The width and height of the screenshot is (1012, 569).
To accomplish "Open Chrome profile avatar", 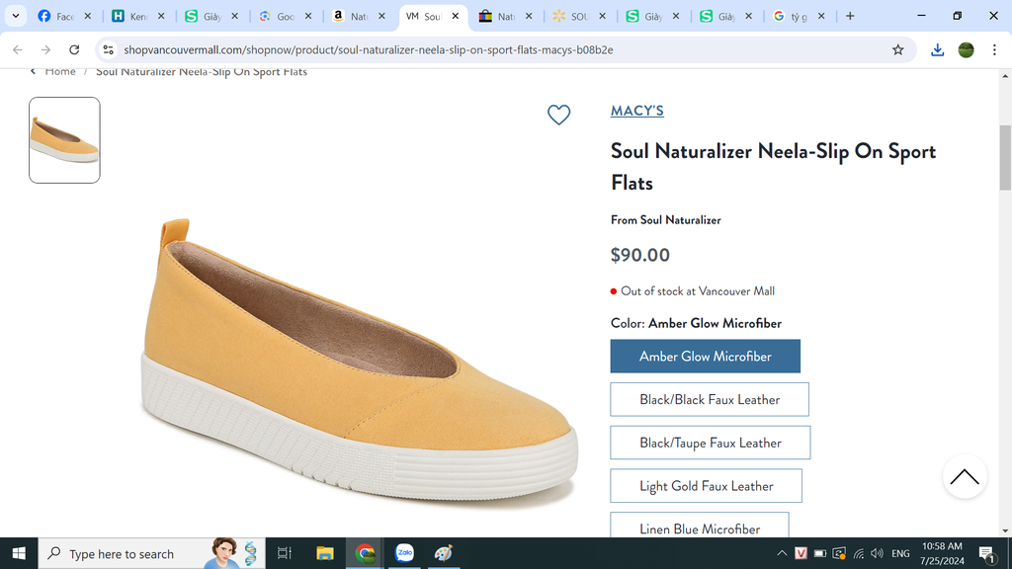I will (967, 49).
